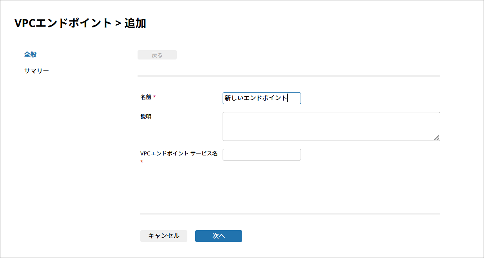Image resolution: width=484 pixels, height=258 pixels.
Task: Click the grey divider below 戻る button
Action: point(288,76)
